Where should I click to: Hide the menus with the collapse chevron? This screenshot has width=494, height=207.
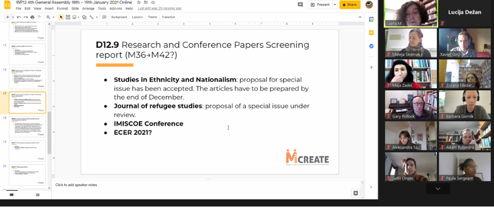(x=360, y=17)
